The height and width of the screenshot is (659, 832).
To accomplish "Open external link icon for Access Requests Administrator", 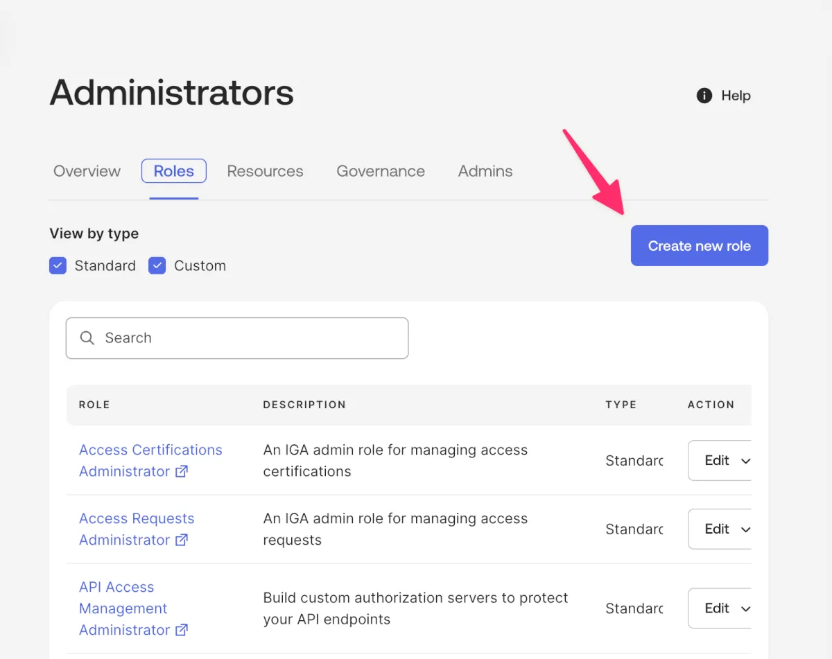I will click(x=182, y=541).
